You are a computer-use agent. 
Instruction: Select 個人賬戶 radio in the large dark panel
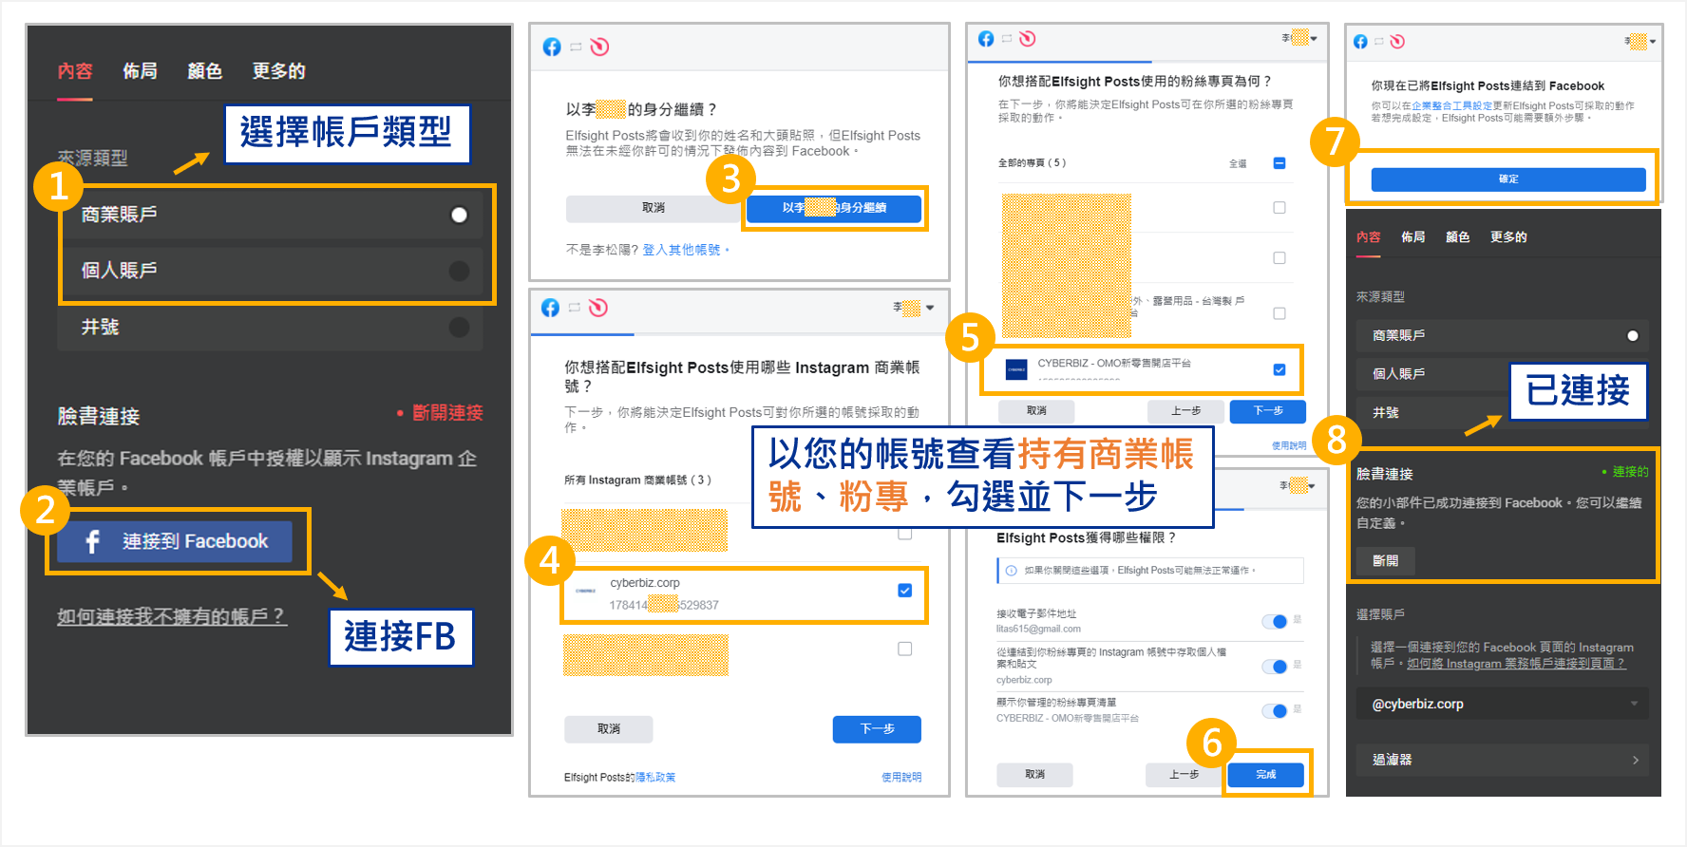[x=459, y=271]
